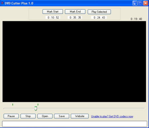Click the second green end marker above the slider
The width and height of the screenshot is (149, 128).
[x=38, y=104]
